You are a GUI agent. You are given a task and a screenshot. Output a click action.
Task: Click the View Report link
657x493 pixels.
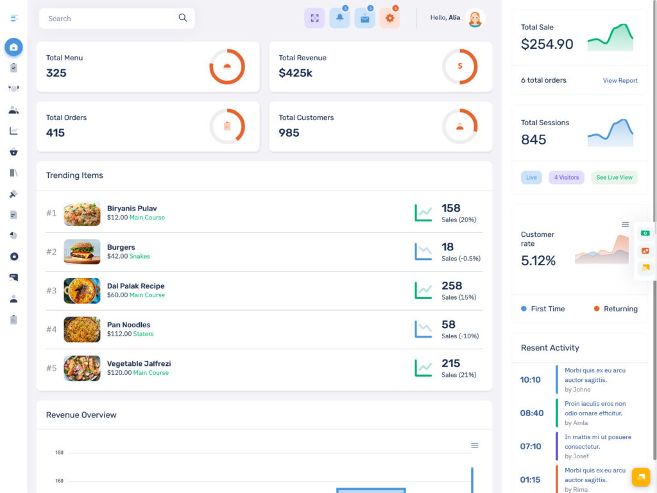tap(619, 80)
